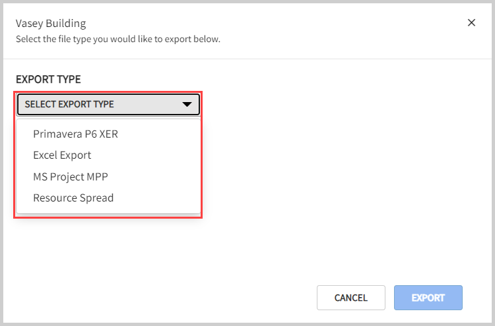Image resolution: width=495 pixels, height=326 pixels.
Task: Click the Select Export Type placeholder text
Action: tap(69, 104)
